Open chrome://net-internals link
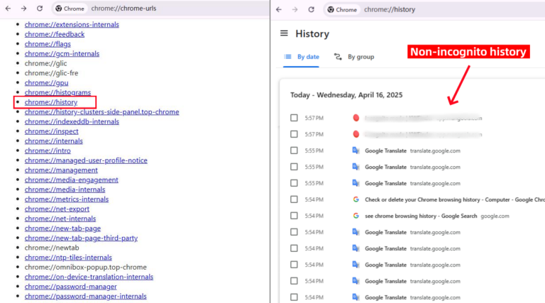 click(x=60, y=219)
